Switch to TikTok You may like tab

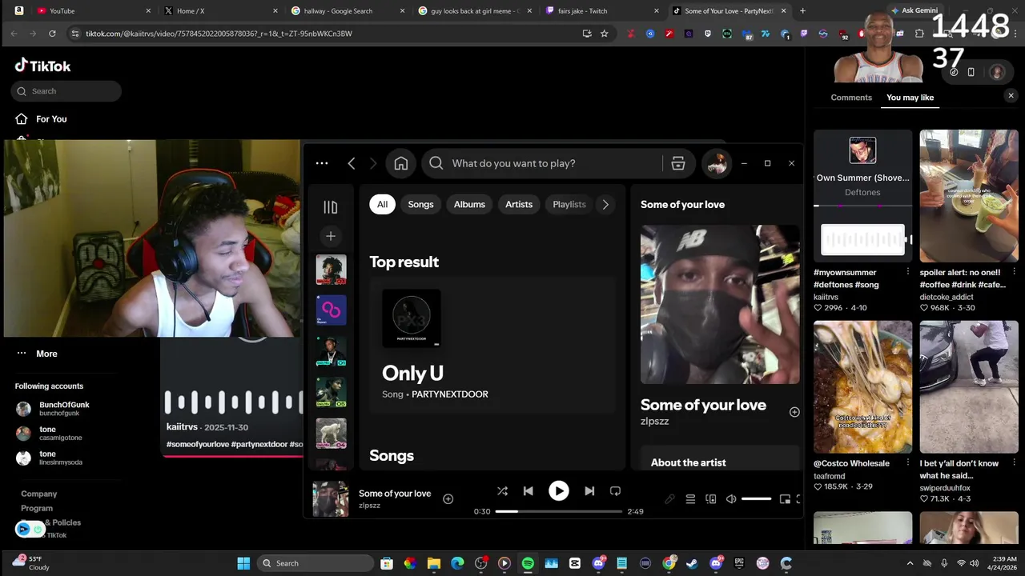[x=910, y=98]
